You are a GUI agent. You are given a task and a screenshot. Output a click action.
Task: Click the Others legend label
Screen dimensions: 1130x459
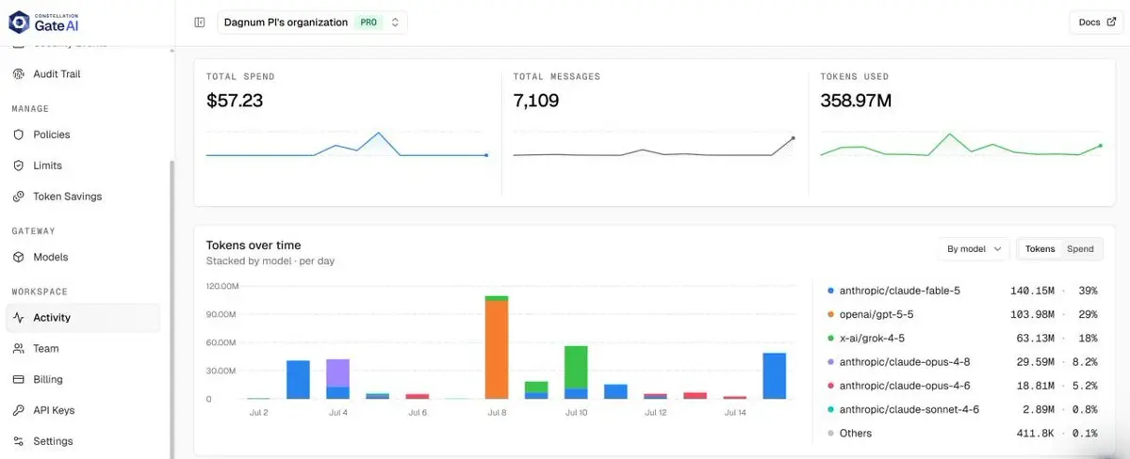pyautogui.click(x=856, y=433)
